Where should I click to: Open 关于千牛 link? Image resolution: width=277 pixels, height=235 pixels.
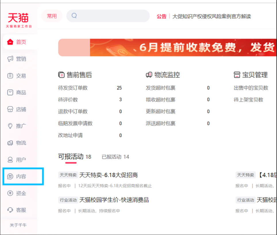click(x=18, y=225)
